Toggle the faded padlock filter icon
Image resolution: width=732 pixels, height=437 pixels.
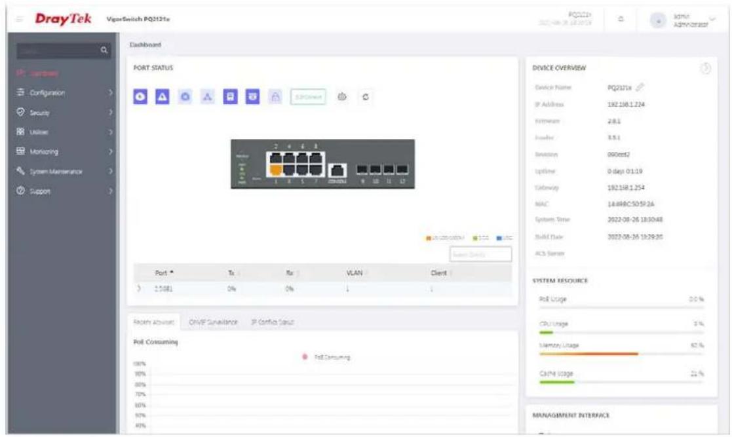[x=275, y=97]
